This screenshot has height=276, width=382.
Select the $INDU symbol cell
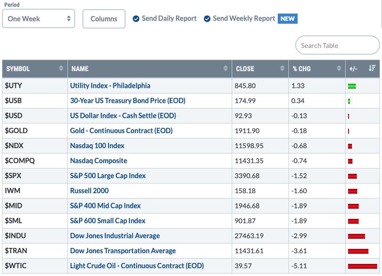35,236
